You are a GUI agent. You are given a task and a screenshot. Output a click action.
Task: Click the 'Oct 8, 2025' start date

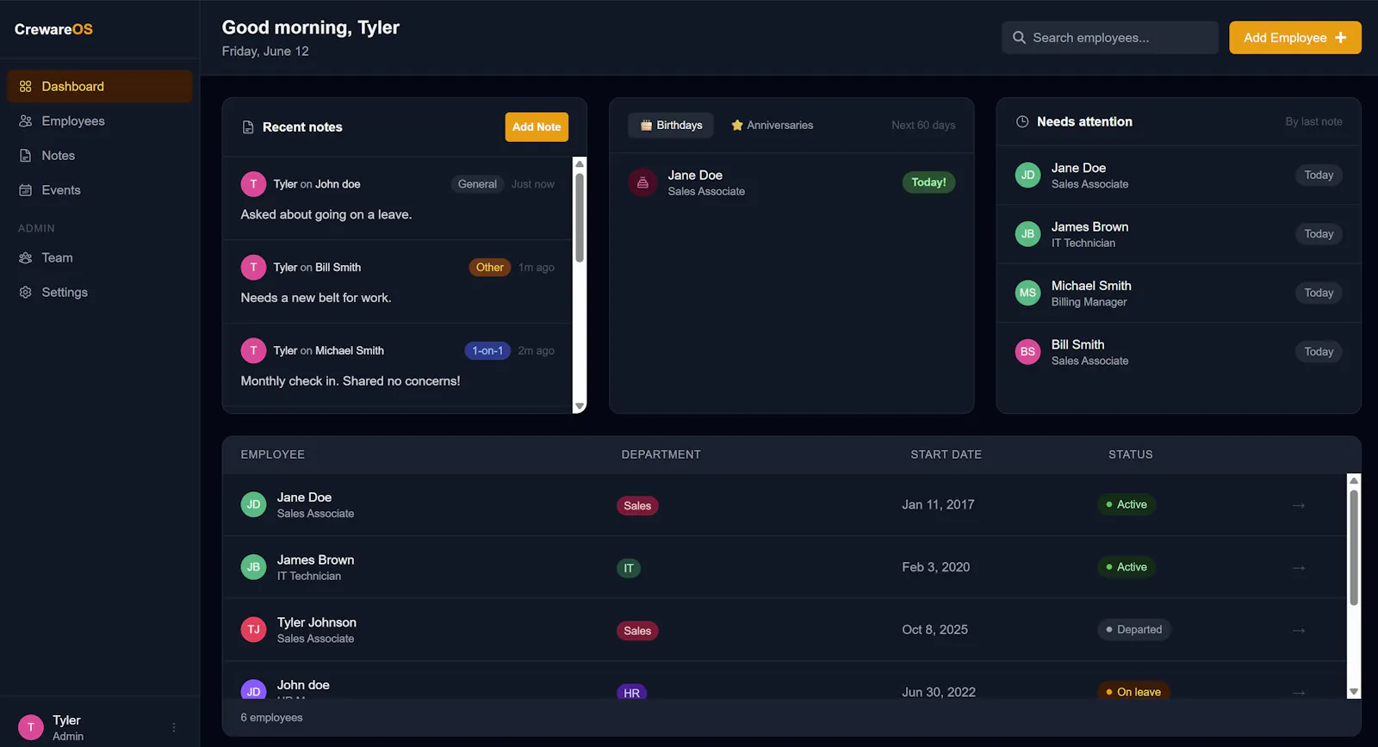935,630
